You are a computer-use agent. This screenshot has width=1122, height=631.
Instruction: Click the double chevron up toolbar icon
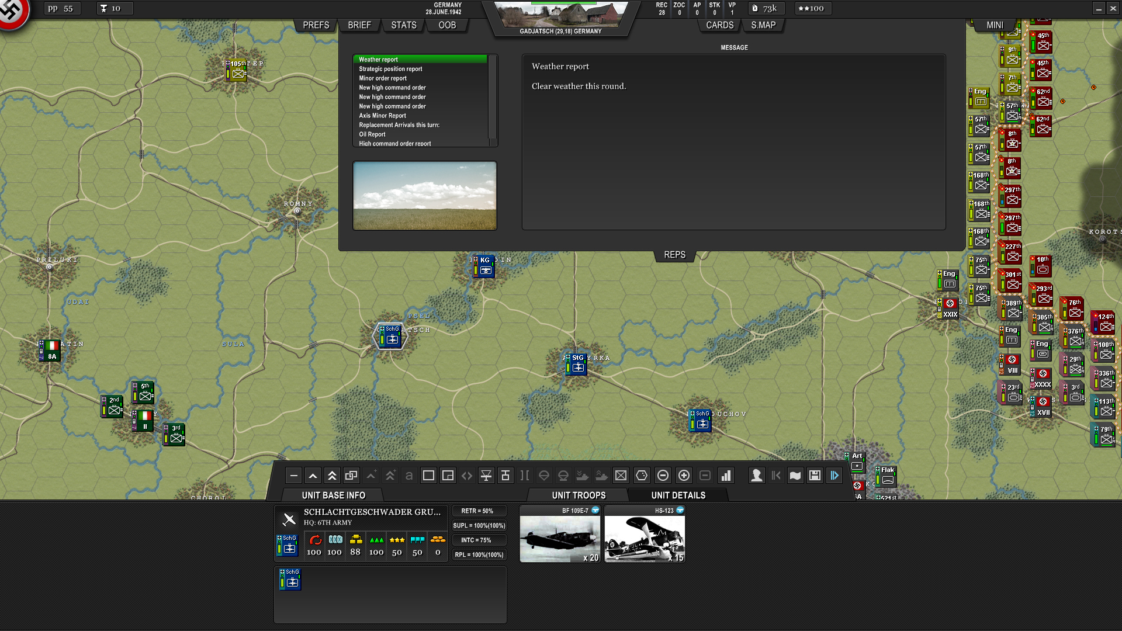tap(332, 476)
